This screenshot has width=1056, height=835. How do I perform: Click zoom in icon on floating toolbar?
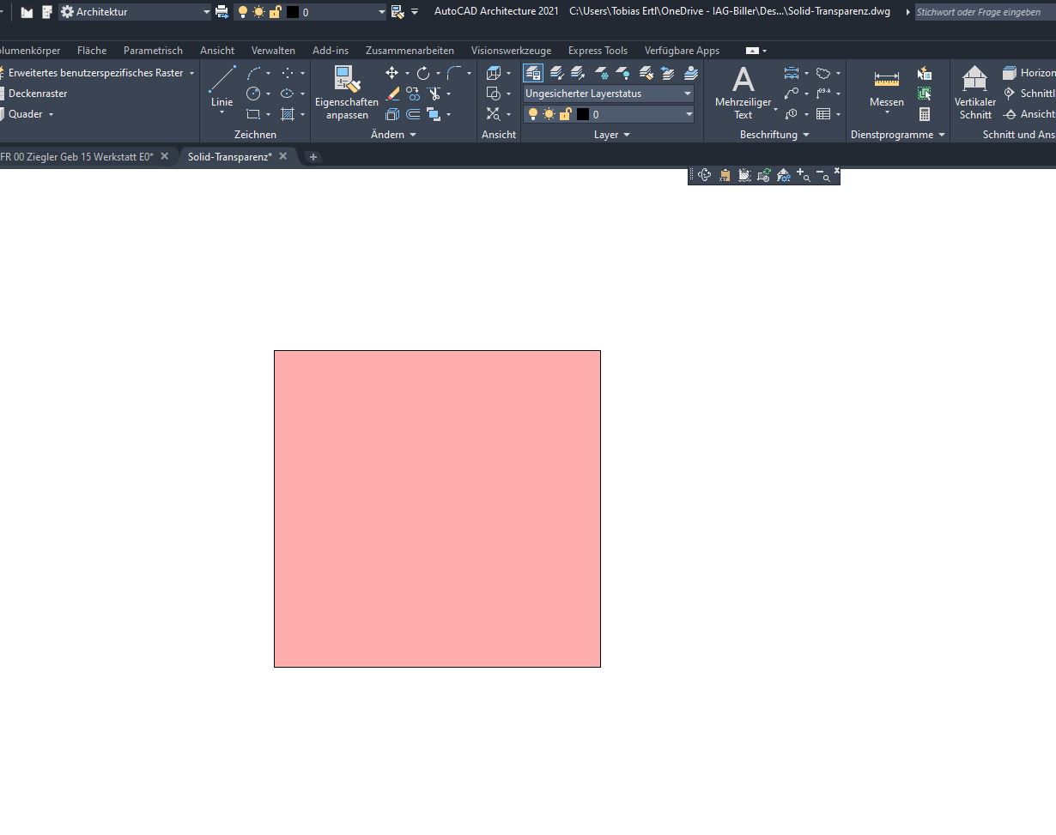coord(804,175)
